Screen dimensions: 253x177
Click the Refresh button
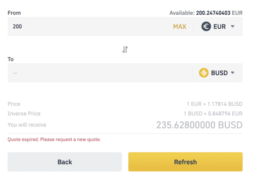pyautogui.click(x=186, y=162)
